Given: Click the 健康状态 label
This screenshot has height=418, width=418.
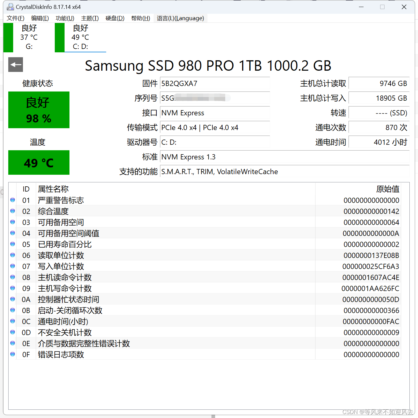Looking at the screenshot, I should 38,83.
